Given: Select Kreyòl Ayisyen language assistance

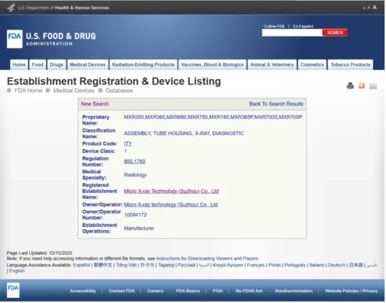Looking at the screenshot, I should click(x=228, y=265).
